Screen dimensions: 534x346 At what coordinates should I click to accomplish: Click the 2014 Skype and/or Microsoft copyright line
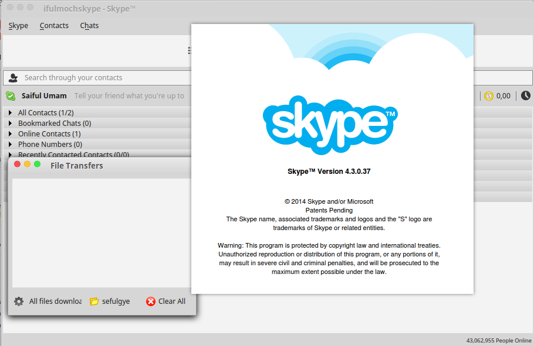point(329,201)
